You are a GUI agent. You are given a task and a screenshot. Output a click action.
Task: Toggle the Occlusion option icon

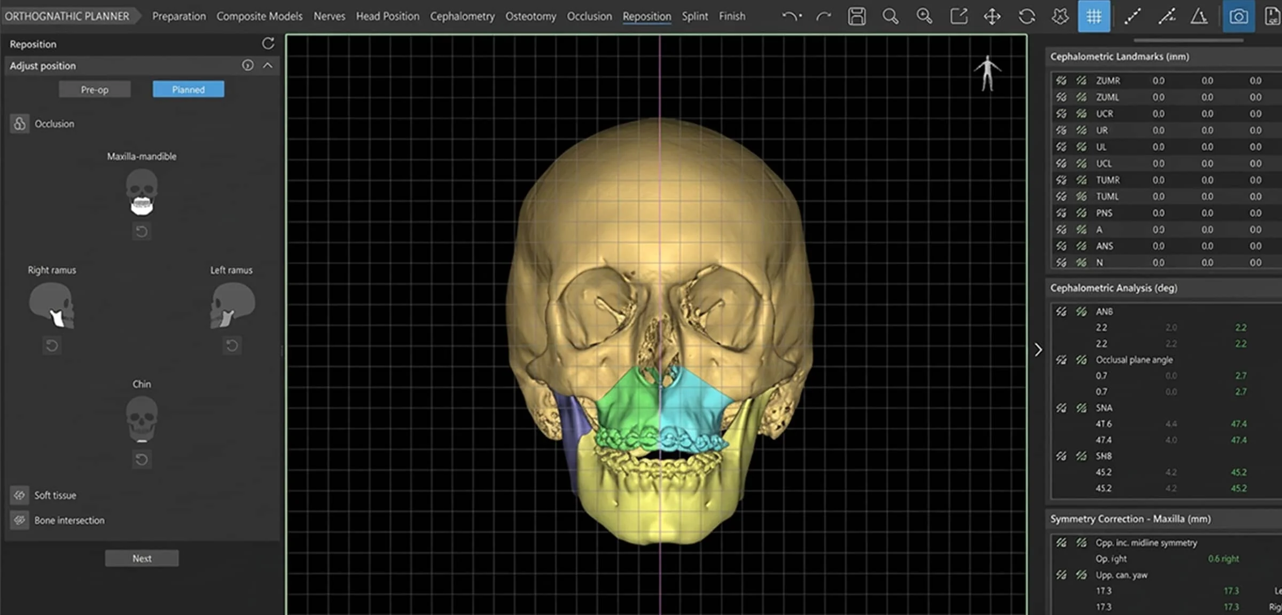coord(20,123)
